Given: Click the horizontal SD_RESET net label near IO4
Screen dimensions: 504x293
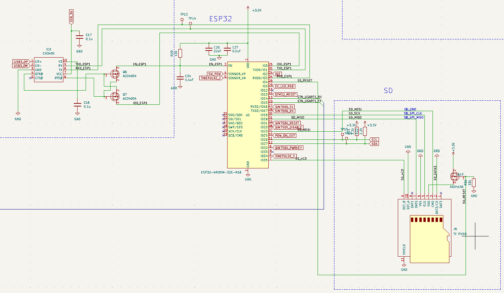Looking at the screenshot, I should (x=305, y=80).
